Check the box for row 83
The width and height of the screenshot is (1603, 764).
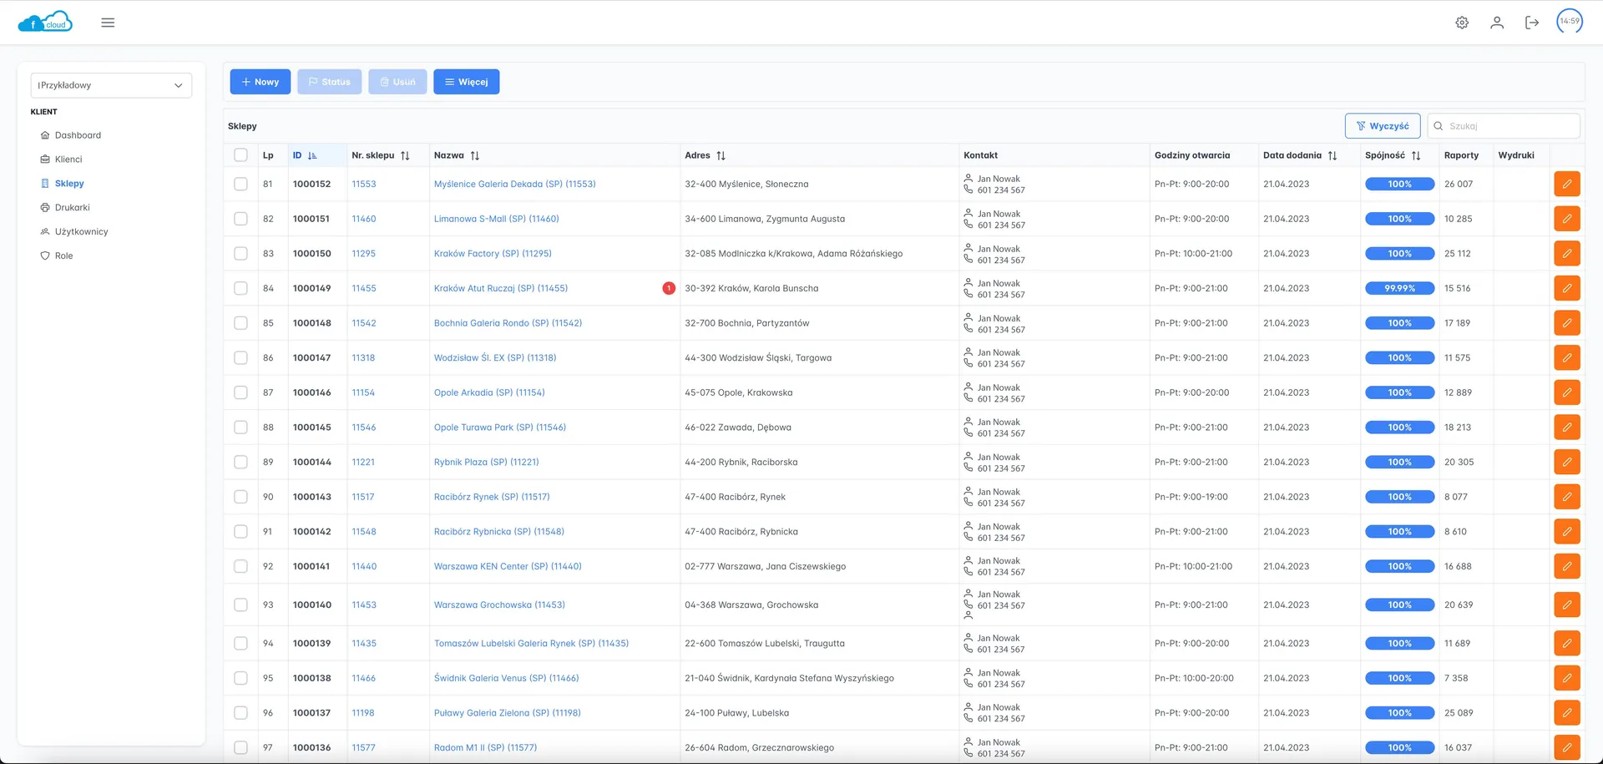(x=240, y=254)
